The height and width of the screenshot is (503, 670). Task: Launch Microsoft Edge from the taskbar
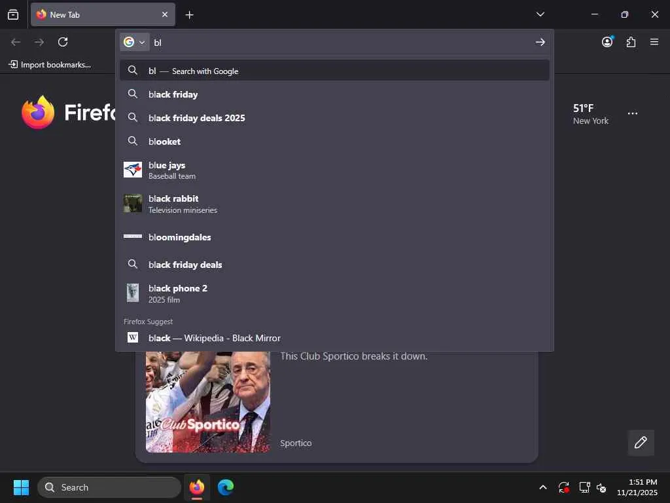pos(225,487)
